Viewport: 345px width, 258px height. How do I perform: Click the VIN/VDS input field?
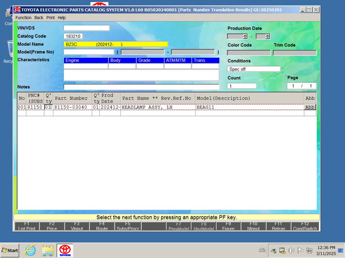(x=86, y=28)
